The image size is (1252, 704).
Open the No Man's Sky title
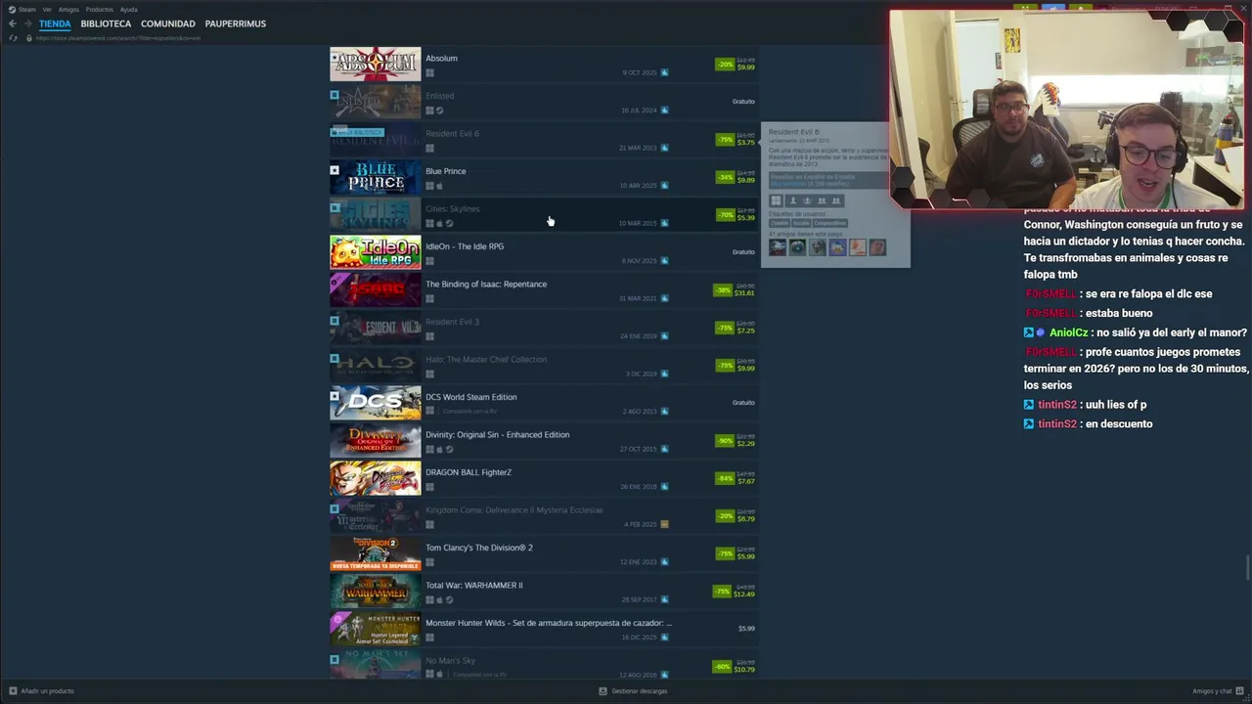point(450,661)
